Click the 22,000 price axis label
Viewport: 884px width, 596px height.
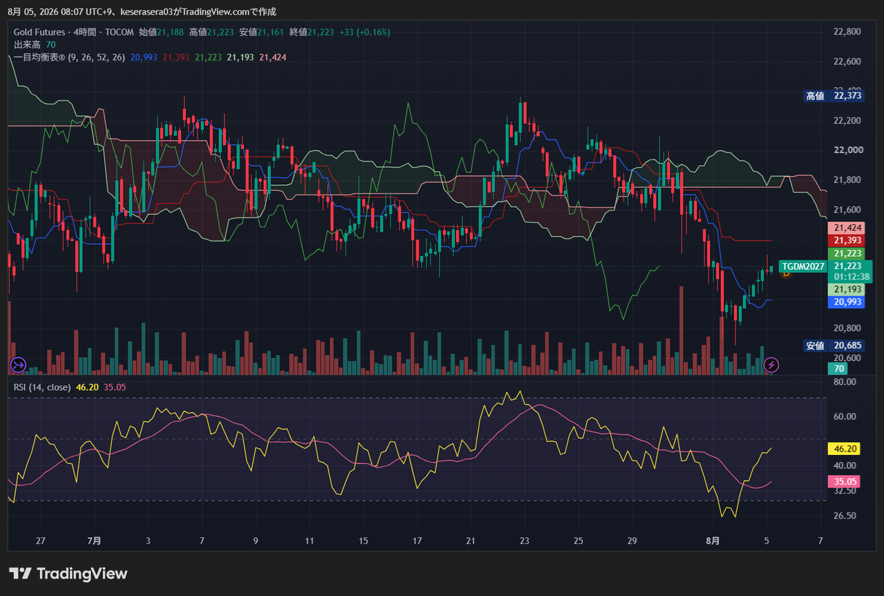(847, 151)
